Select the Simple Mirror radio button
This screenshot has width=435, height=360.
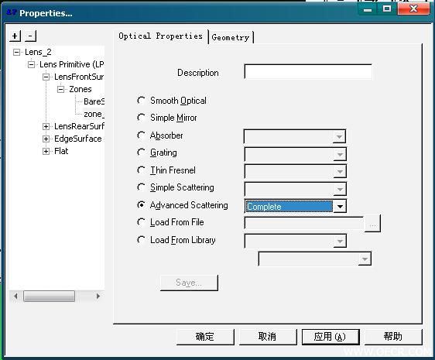[141, 118]
